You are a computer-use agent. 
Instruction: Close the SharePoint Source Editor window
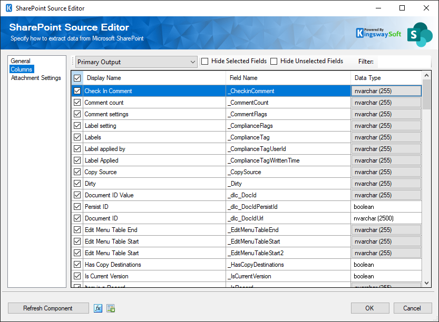click(x=426, y=8)
